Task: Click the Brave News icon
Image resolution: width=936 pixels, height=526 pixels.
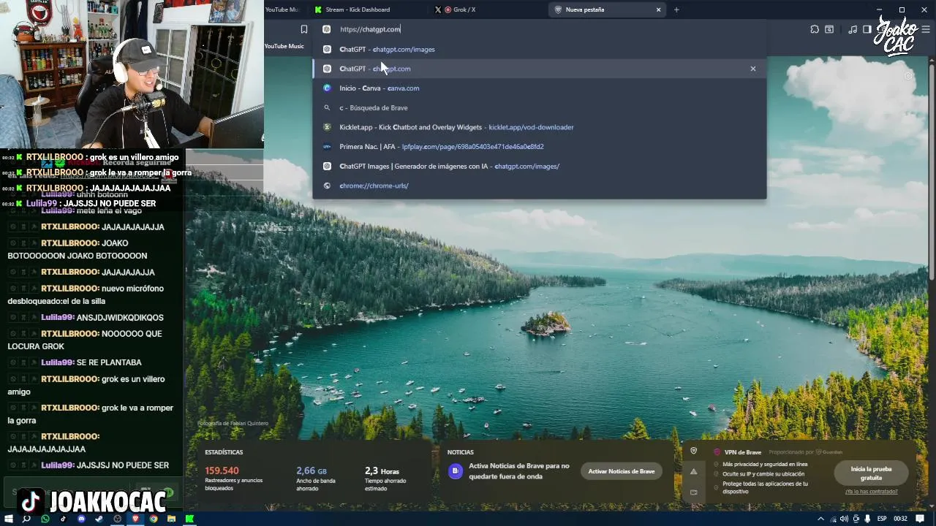Action: 455,471
